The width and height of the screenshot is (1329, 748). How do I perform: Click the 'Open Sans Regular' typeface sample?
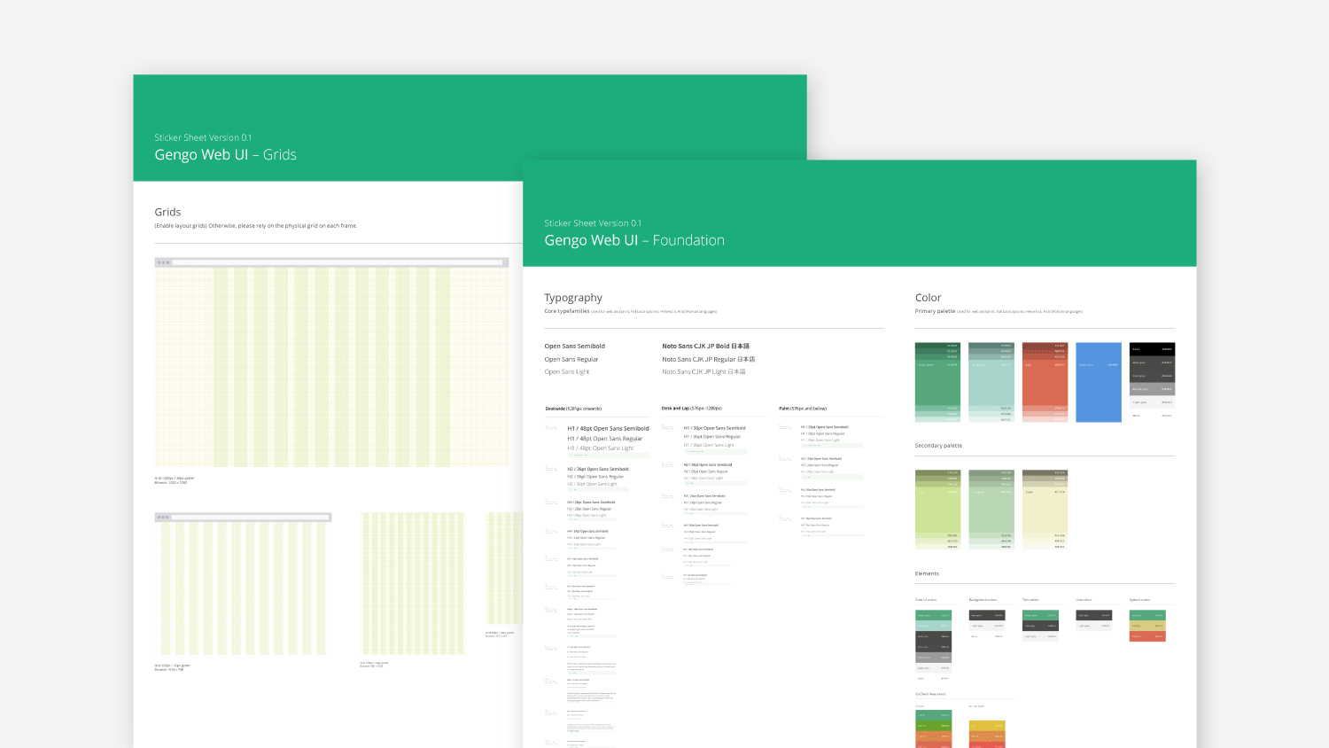pos(571,359)
